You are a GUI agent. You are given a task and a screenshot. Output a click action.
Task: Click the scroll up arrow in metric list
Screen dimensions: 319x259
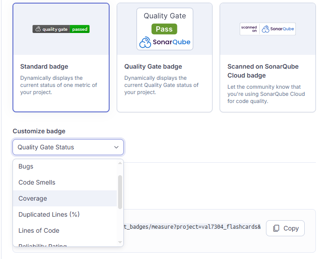[120, 163]
